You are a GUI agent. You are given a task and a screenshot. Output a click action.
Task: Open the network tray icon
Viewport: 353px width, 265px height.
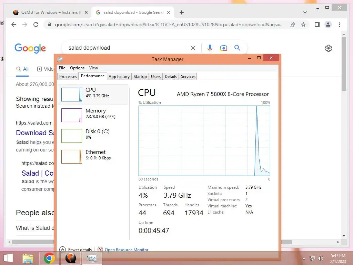pyautogui.click(x=312, y=258)
